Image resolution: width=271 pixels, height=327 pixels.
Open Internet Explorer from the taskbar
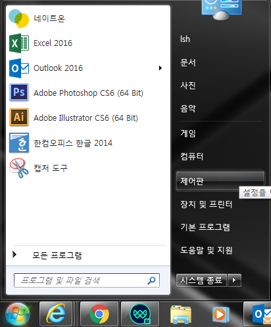tap(56, 314)
